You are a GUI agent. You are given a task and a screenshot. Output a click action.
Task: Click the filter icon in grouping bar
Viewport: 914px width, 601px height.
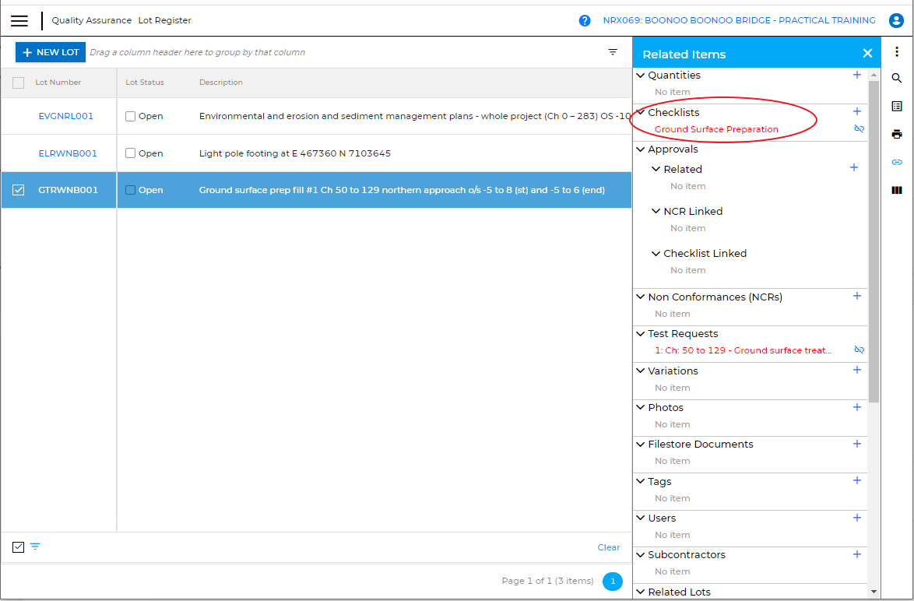click(613, 52)
